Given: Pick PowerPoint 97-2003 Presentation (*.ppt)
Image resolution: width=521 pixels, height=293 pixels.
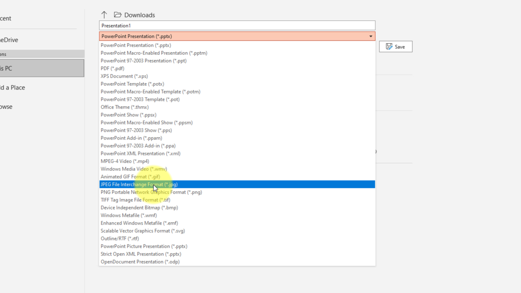Looking at the screenshot, I should [x=237, y=61].
